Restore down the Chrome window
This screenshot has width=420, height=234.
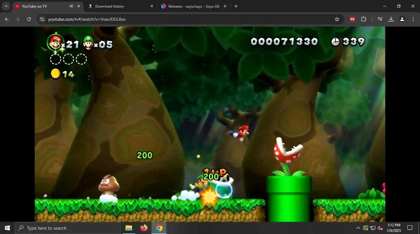[399, 6]
